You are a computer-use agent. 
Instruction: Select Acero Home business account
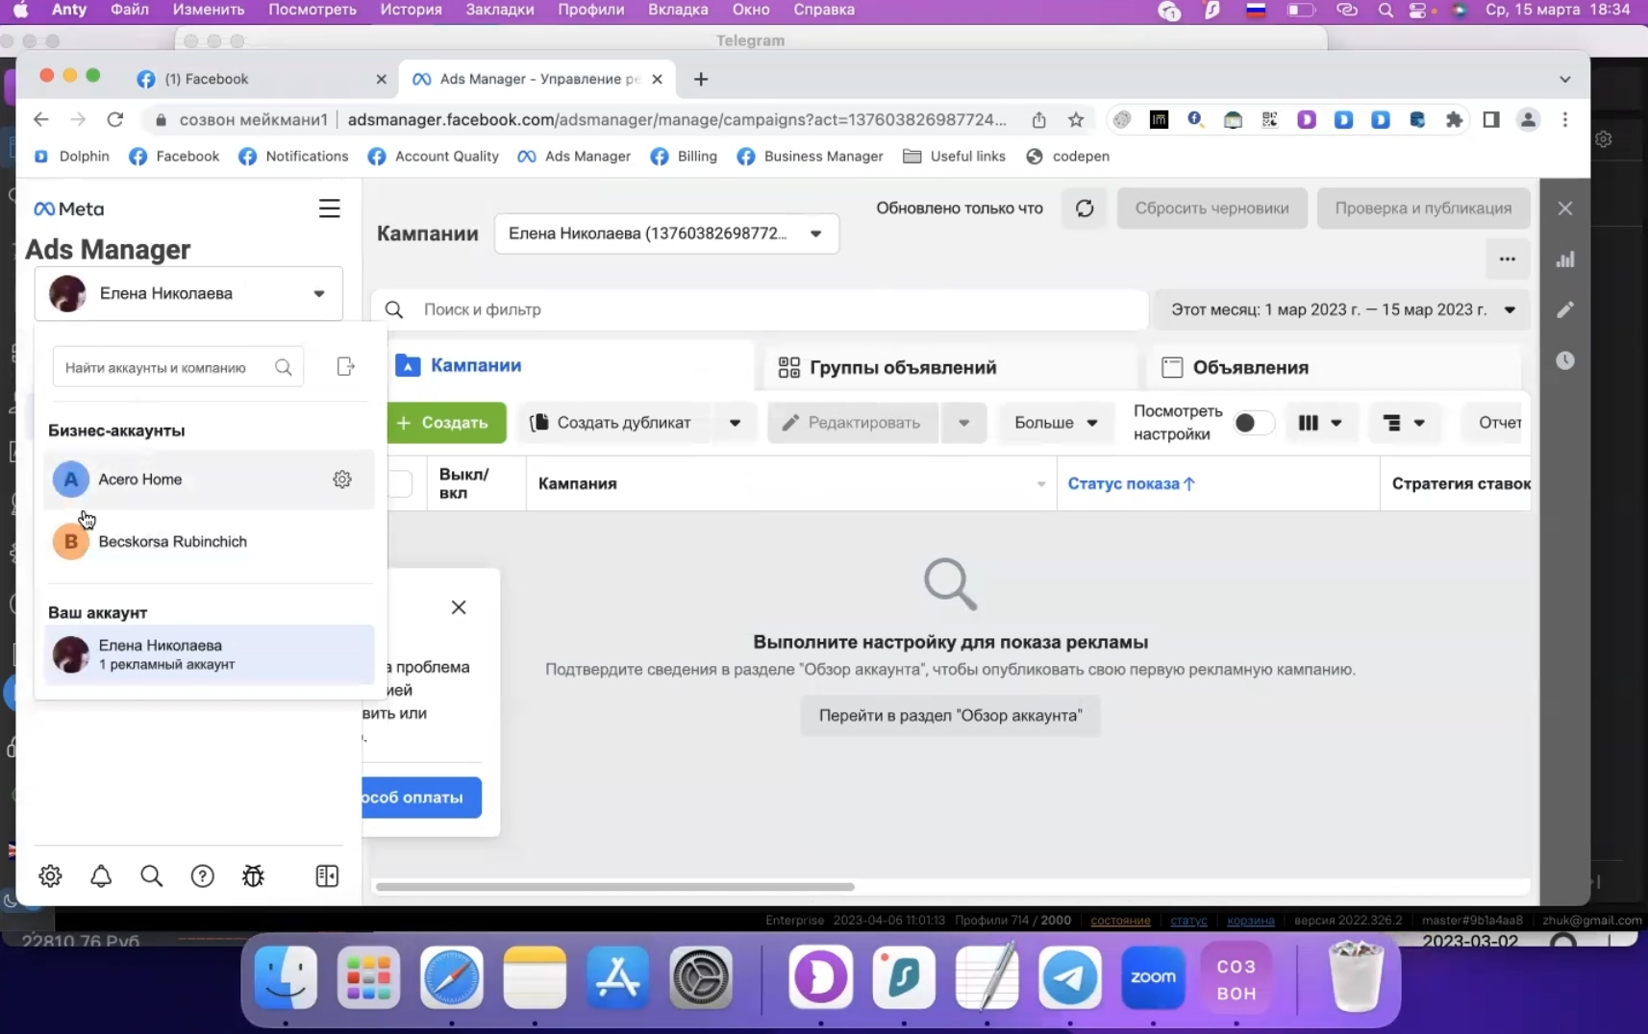[209, 480]
